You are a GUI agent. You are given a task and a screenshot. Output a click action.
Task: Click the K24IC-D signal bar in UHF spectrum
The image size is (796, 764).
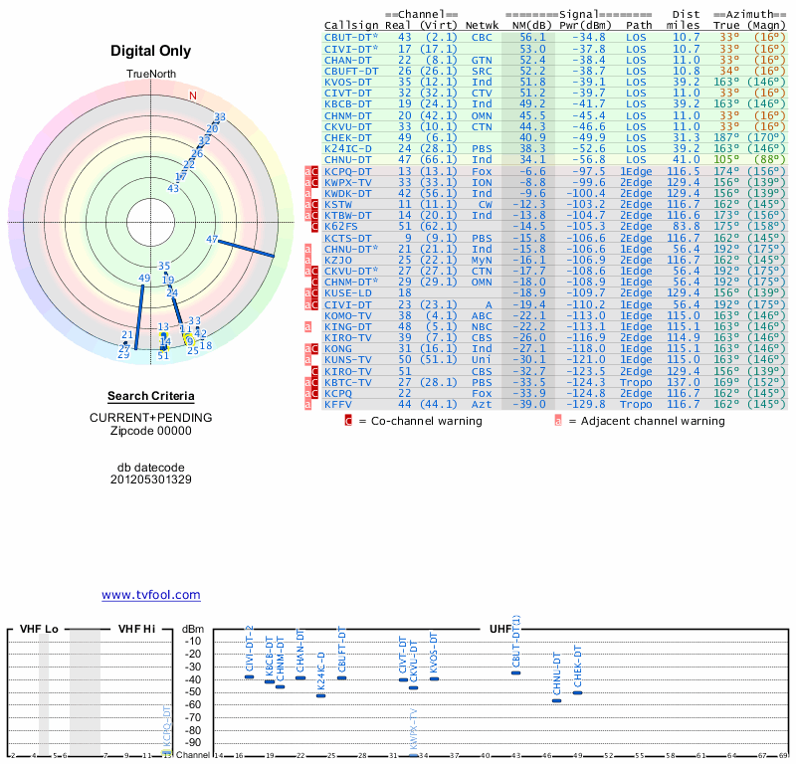pyautogui.click(x=320, y=695)
